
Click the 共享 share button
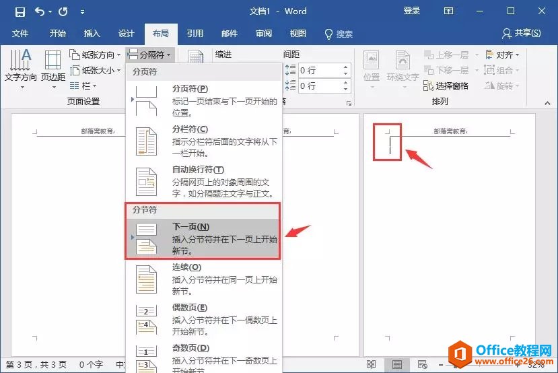coord(522,34)
